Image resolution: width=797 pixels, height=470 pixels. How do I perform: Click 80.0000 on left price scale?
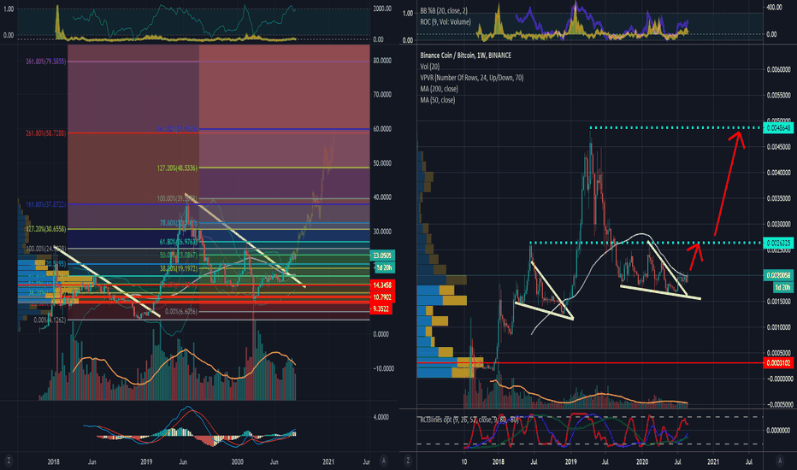tap(382, 61)
